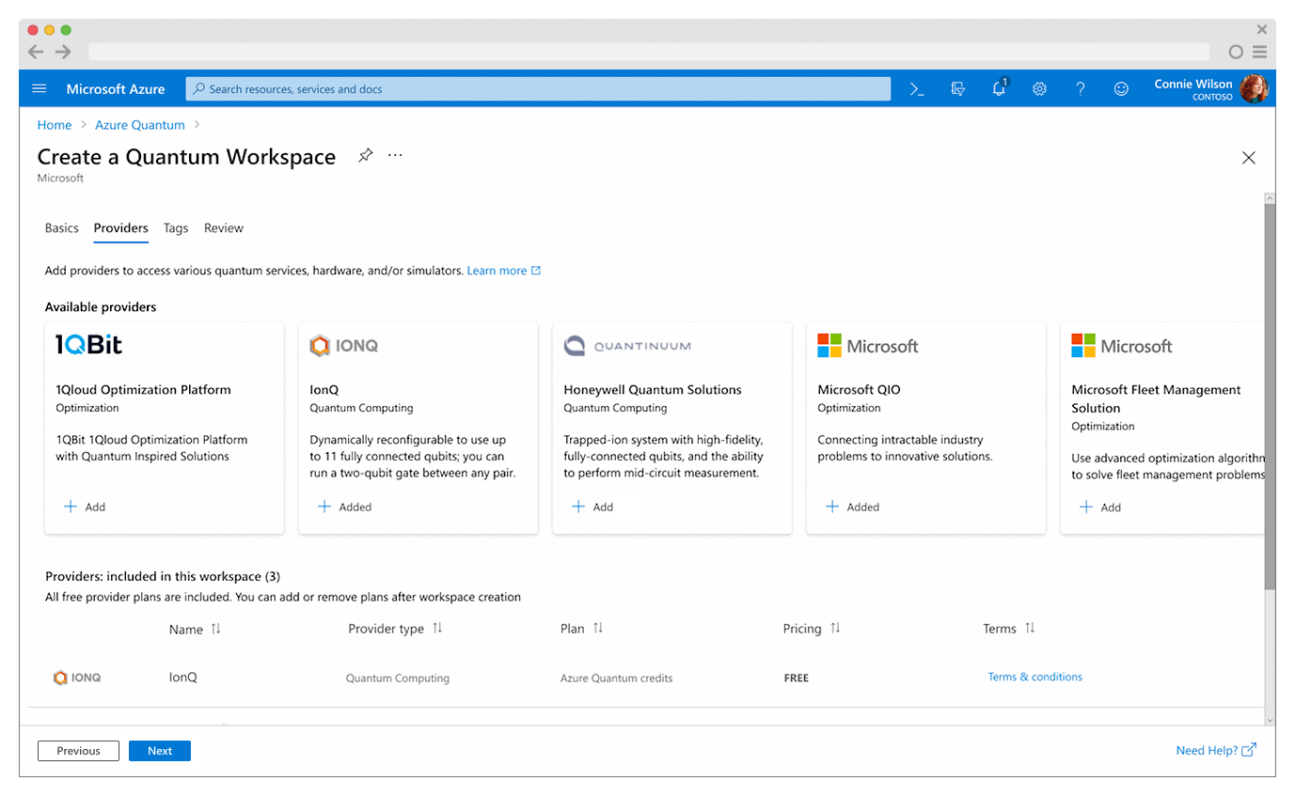Click the Microsoft logo on the QIO card

pos(867,346)
